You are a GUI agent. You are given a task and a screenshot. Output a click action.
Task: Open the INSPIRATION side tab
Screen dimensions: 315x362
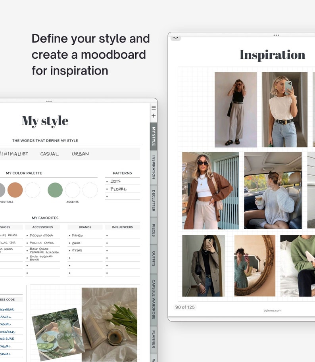[154, 167]
